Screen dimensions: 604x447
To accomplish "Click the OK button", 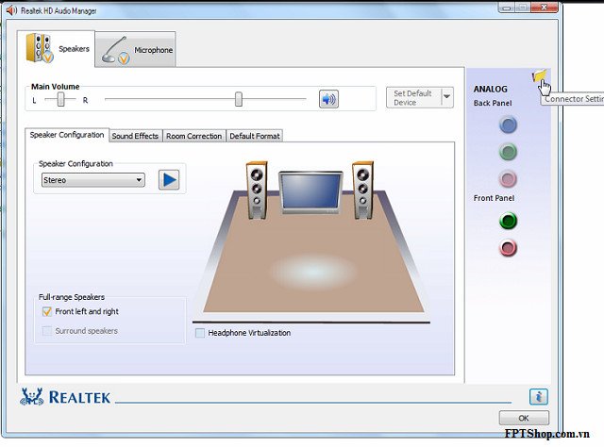I will click(x=523, y=418).
